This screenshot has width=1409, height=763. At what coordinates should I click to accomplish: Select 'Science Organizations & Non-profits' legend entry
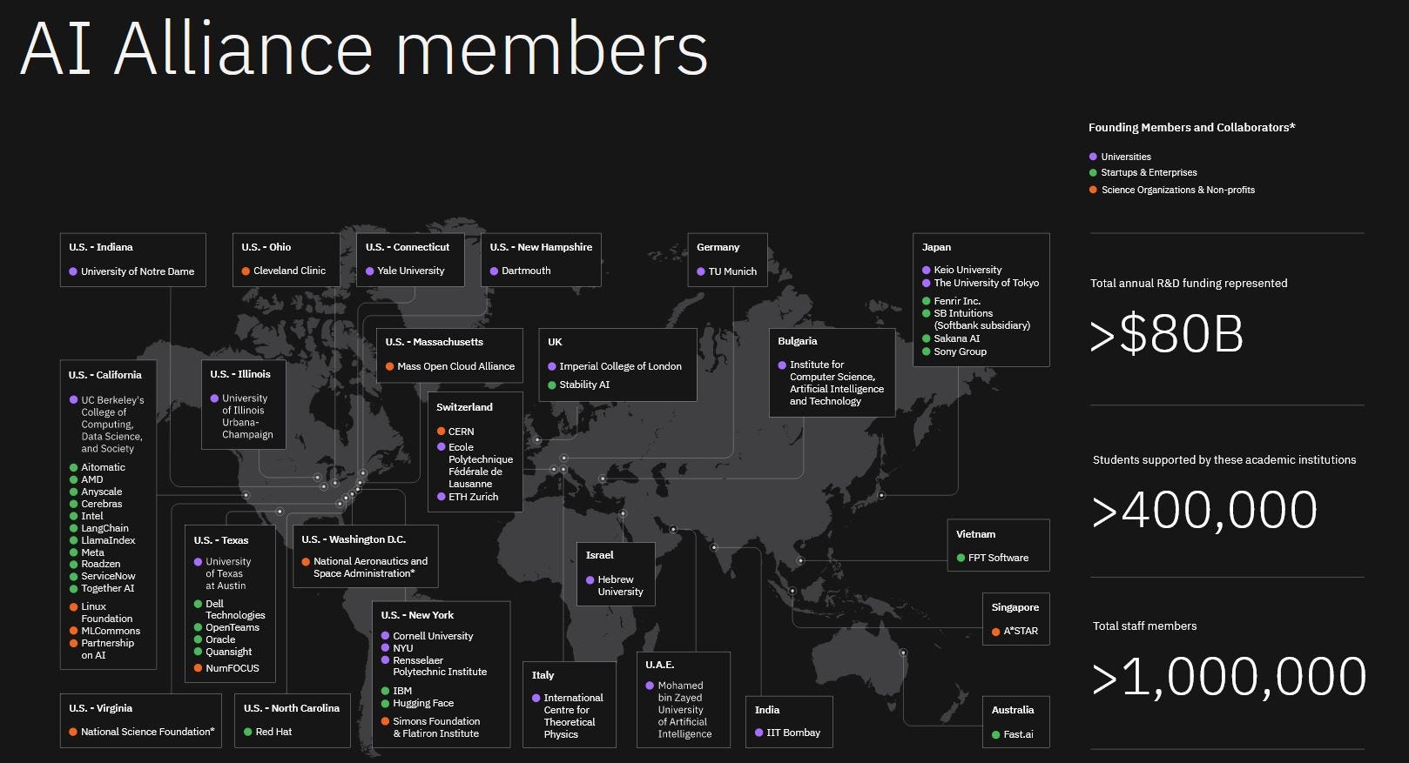pyautogui.click(x=1178, y=190)
